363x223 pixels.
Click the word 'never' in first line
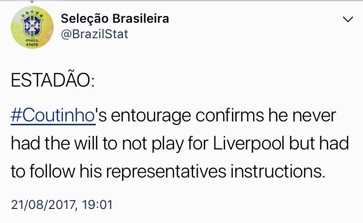[314, 116]
